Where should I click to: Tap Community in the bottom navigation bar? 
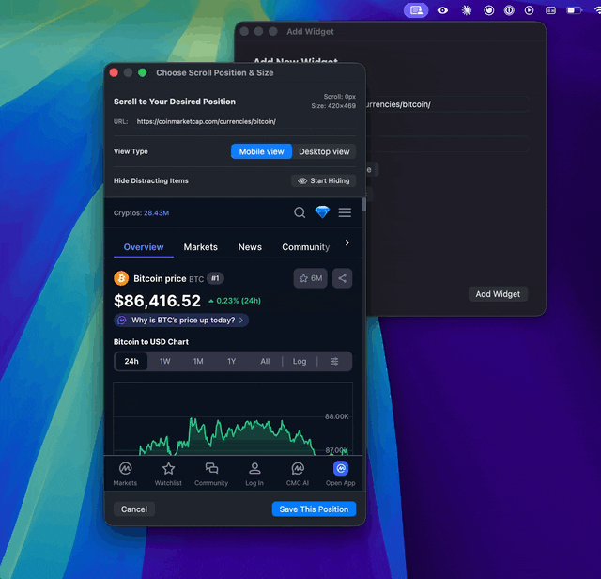click(x=211, y=475)
